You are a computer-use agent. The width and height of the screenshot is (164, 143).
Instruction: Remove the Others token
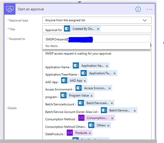(108, 126)
